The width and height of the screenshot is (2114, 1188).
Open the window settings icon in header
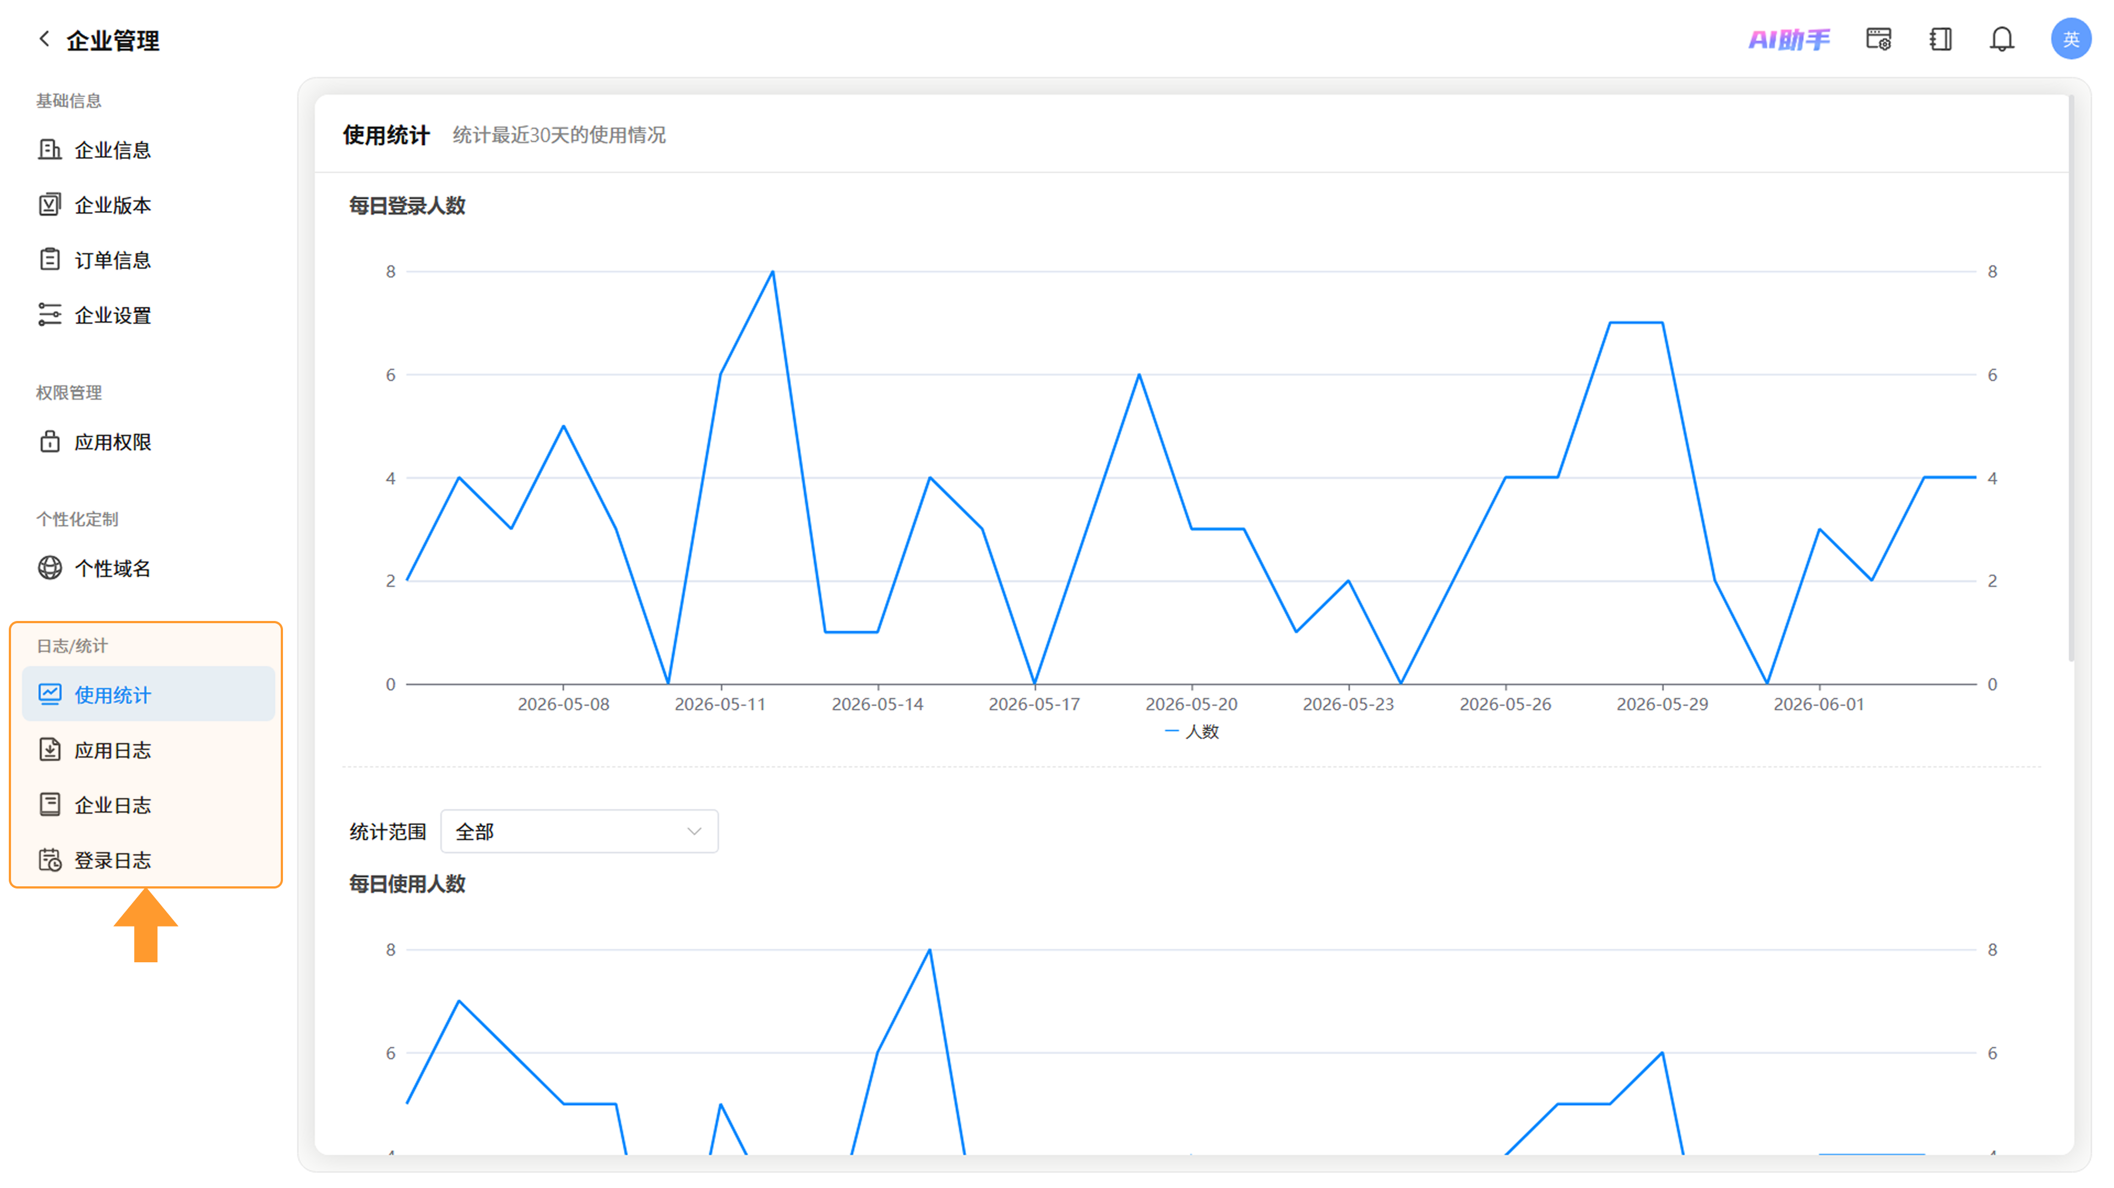(1878, 39)
